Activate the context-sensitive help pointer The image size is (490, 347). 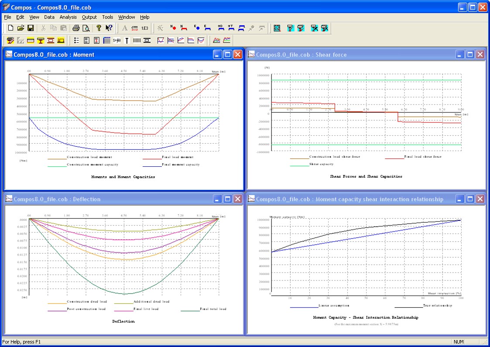pyautogui.click(x=108, y=28)
